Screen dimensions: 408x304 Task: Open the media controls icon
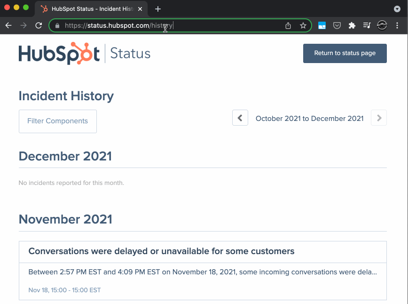point(367,25)
